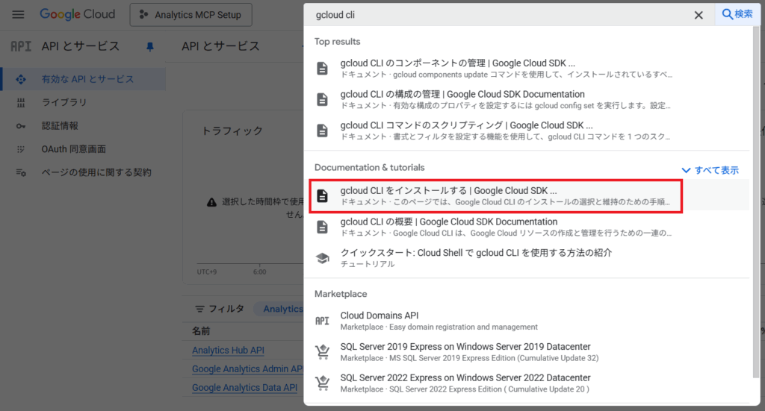Open the hamburger navigation menu
765x411 pixels.
(19, 15)
